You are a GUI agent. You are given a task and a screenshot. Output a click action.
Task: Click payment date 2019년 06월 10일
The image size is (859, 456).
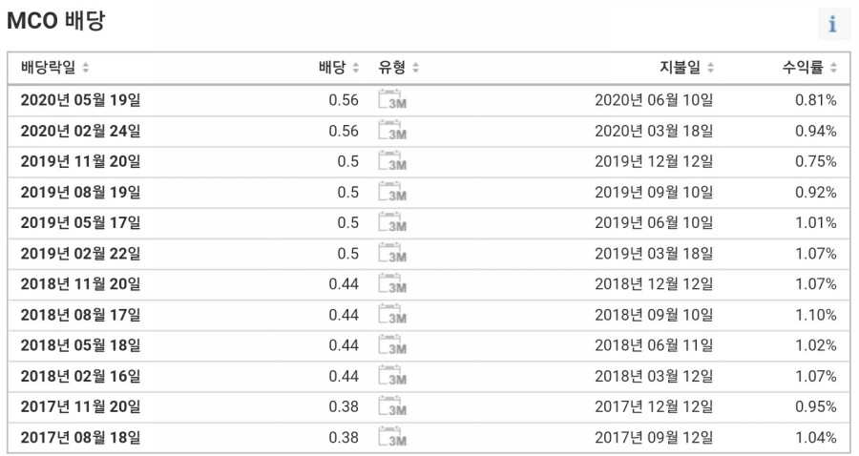click(654, 223)
